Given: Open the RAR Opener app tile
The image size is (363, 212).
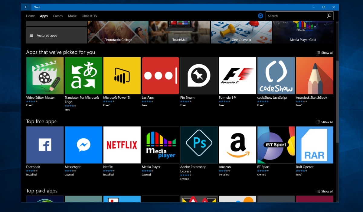Looking at the screenshot, I should 315,145.
